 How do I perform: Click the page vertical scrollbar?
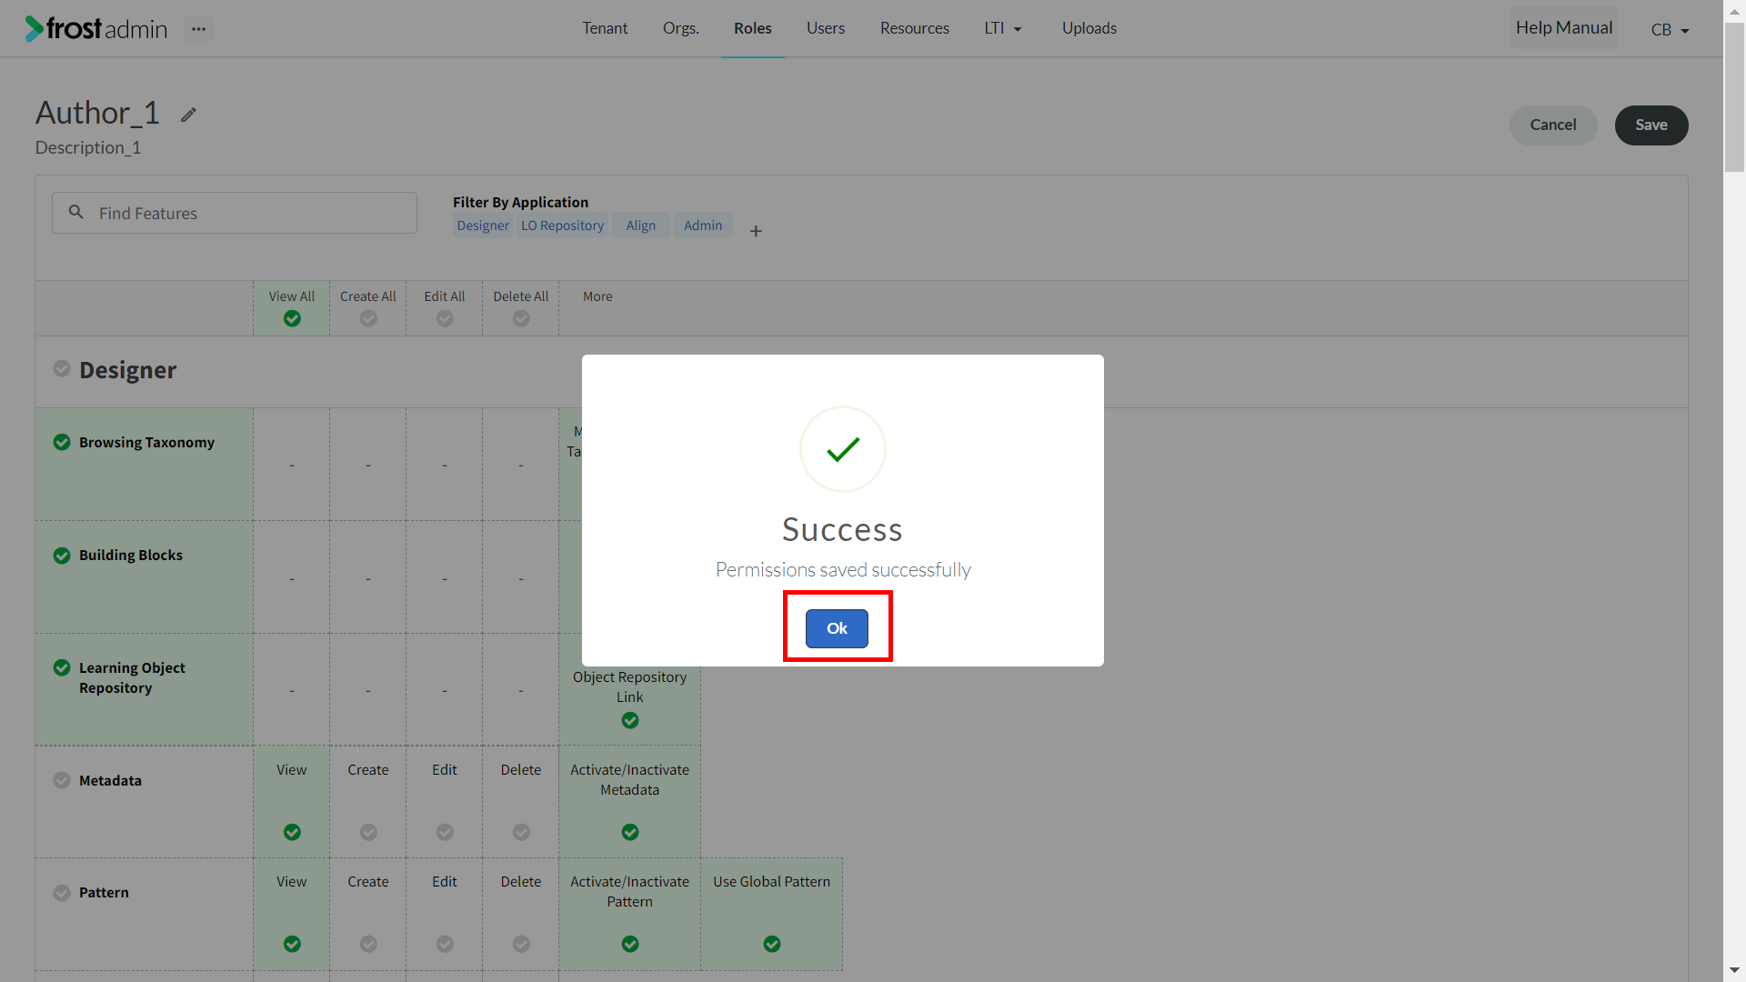[1734, 97]
